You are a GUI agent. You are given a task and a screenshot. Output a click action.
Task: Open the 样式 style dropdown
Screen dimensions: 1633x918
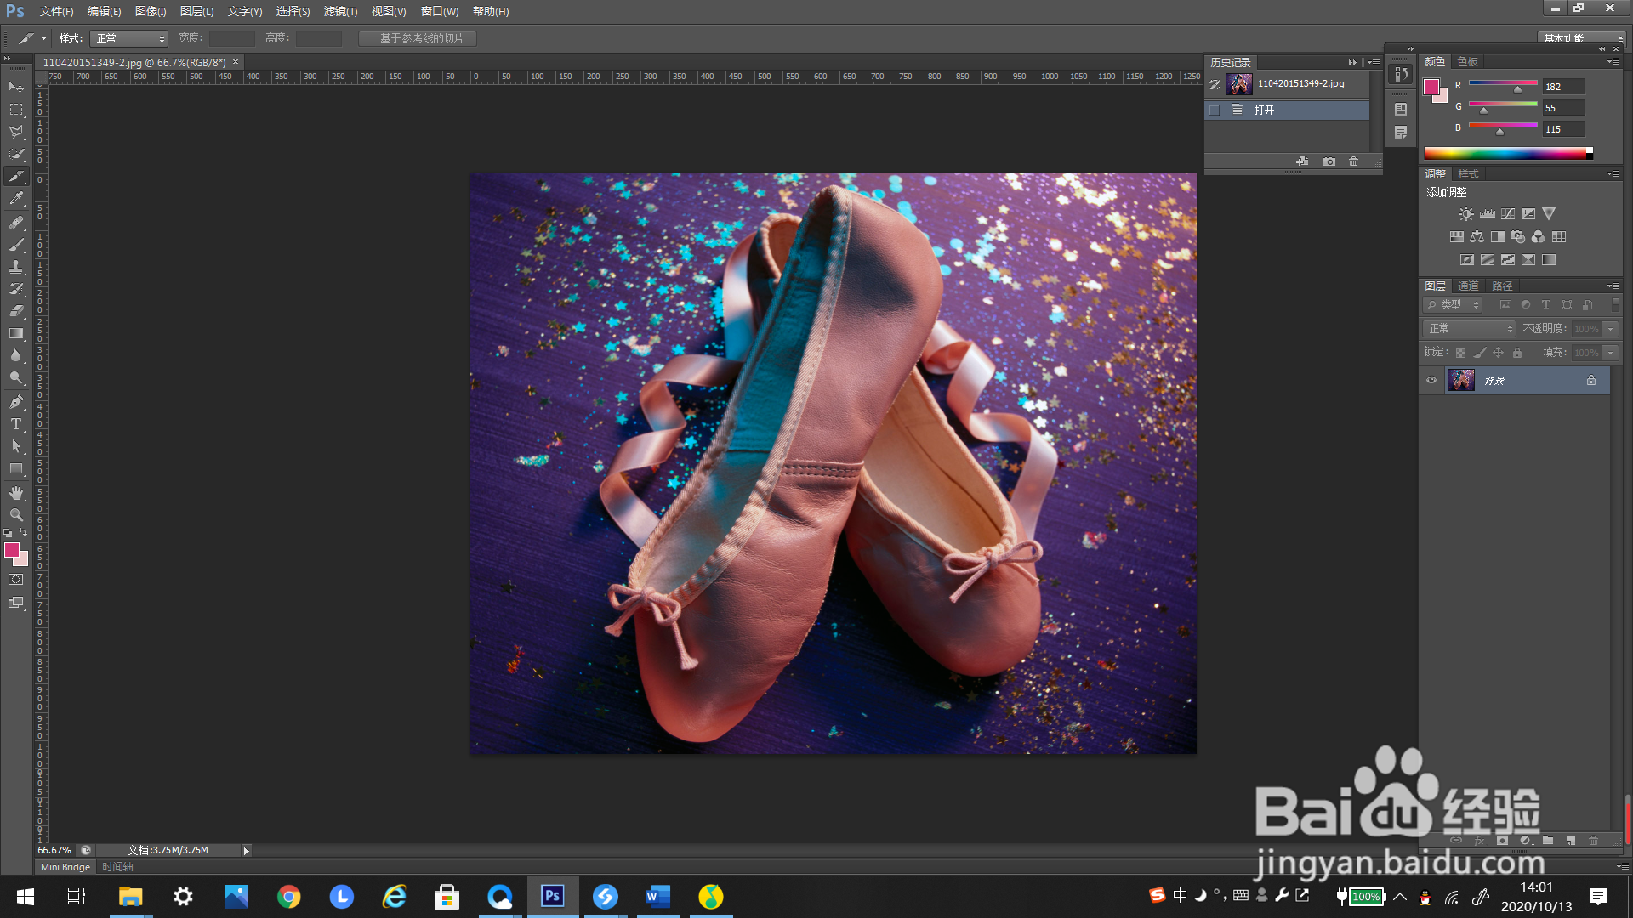pos(129,38)
